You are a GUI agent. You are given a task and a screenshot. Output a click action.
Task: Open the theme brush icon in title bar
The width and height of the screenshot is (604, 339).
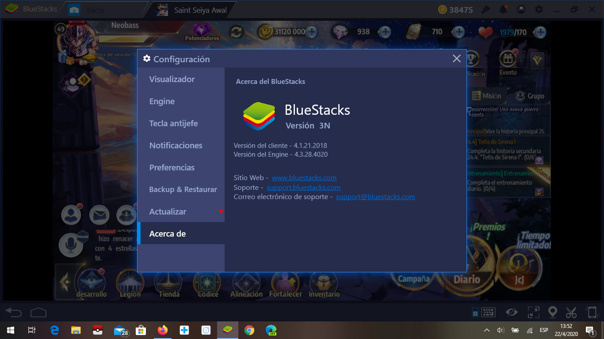(x=485, y=9)
